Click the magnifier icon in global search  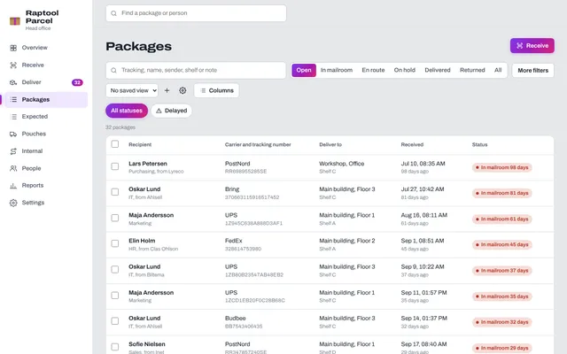(x=113, y=13)
